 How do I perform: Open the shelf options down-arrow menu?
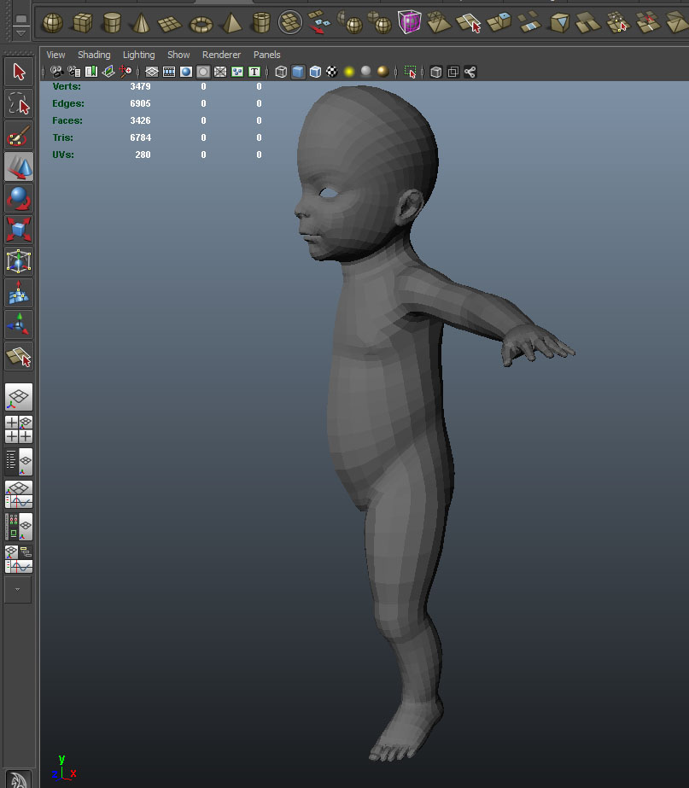click(x=20, y=33)
